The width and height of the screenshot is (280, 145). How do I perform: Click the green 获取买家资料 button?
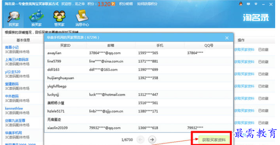point(214,140)
